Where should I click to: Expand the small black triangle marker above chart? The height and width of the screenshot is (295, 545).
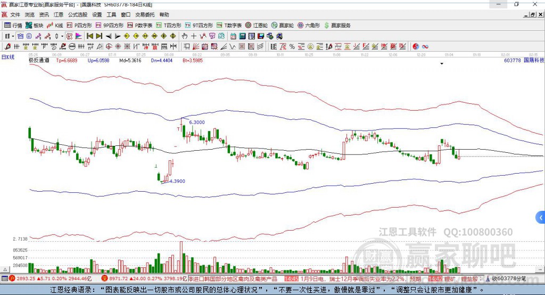(442, 64)
